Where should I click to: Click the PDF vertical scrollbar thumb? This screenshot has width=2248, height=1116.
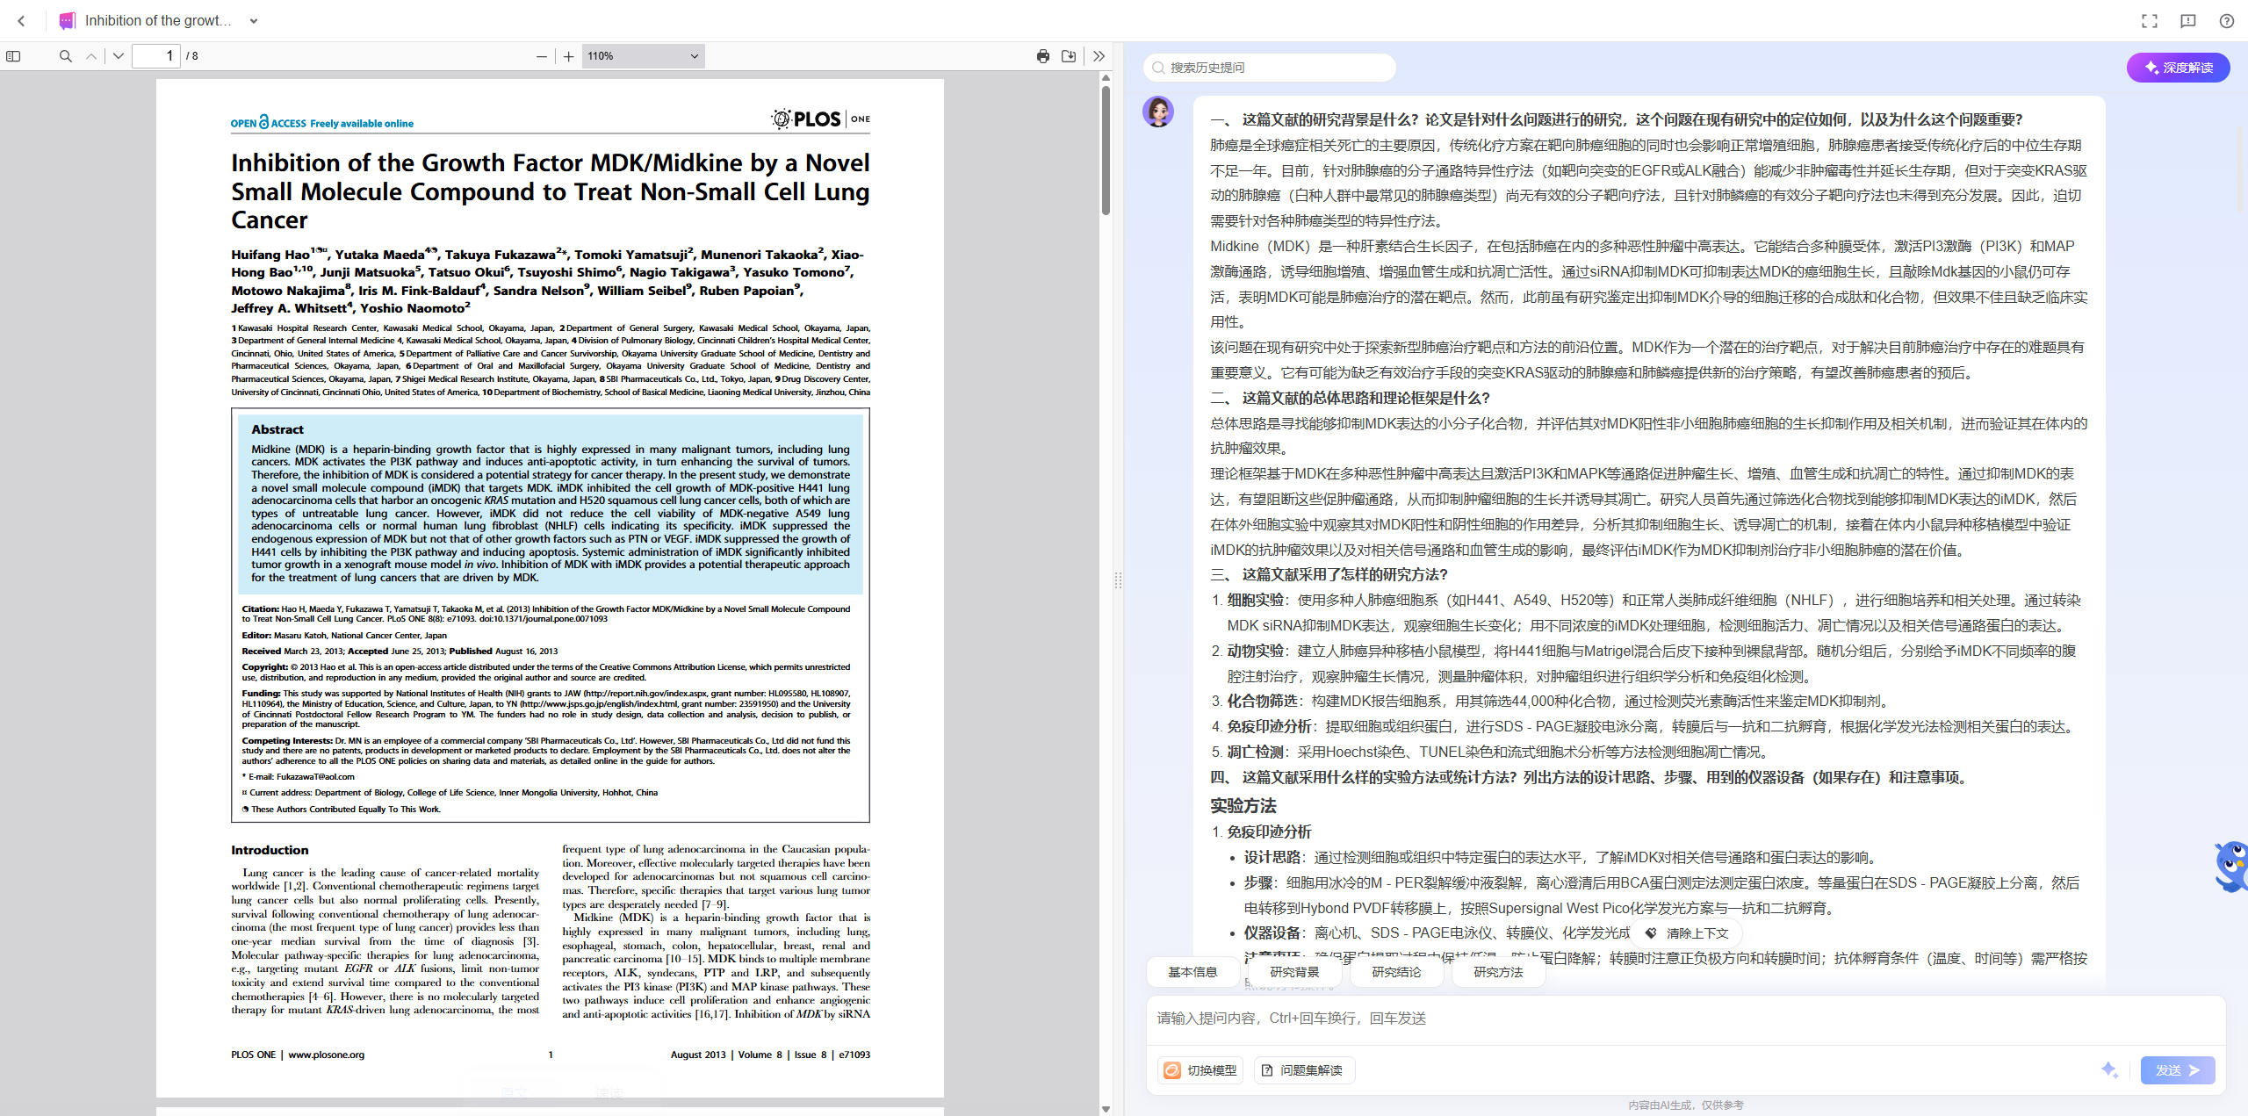[x=1106, y=149]
